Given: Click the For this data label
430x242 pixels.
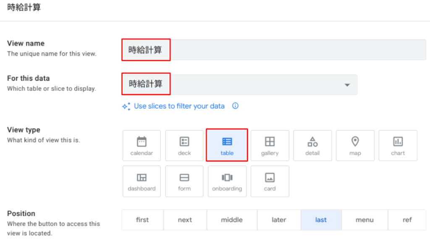Looking at the screenshot, I should [x=28, y=78].
